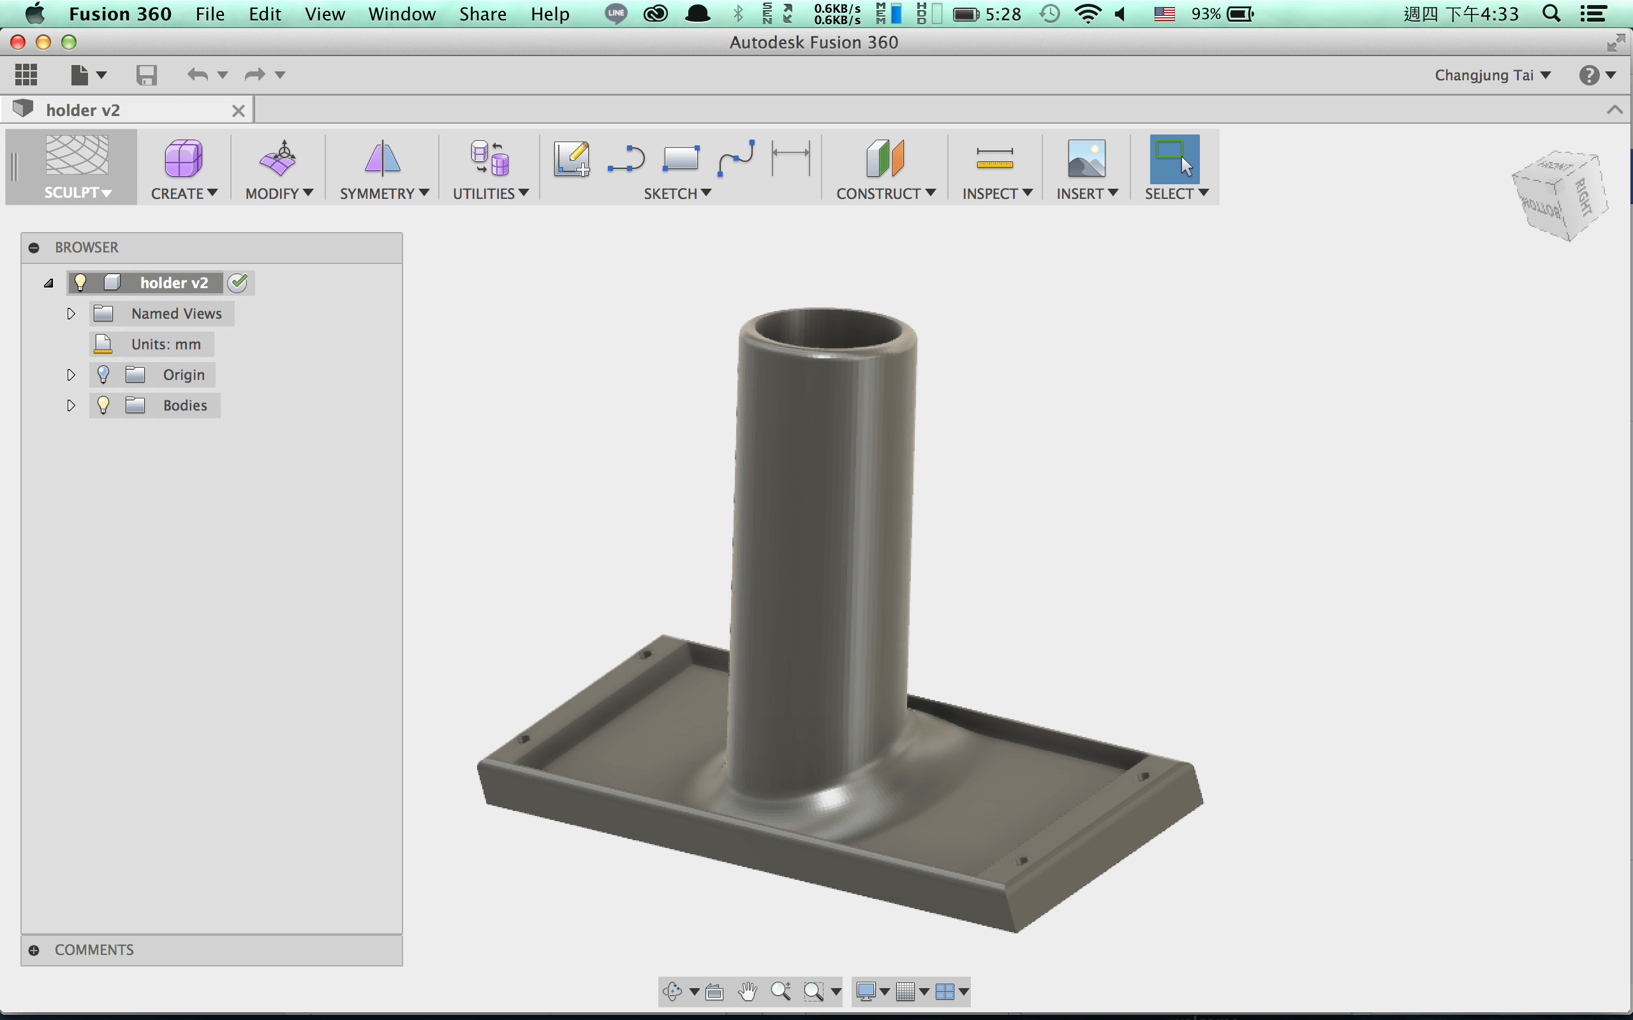Viewport: 1633px width, 1020px height.
Task: Expand the Origin folder
Action: [71, 374]
